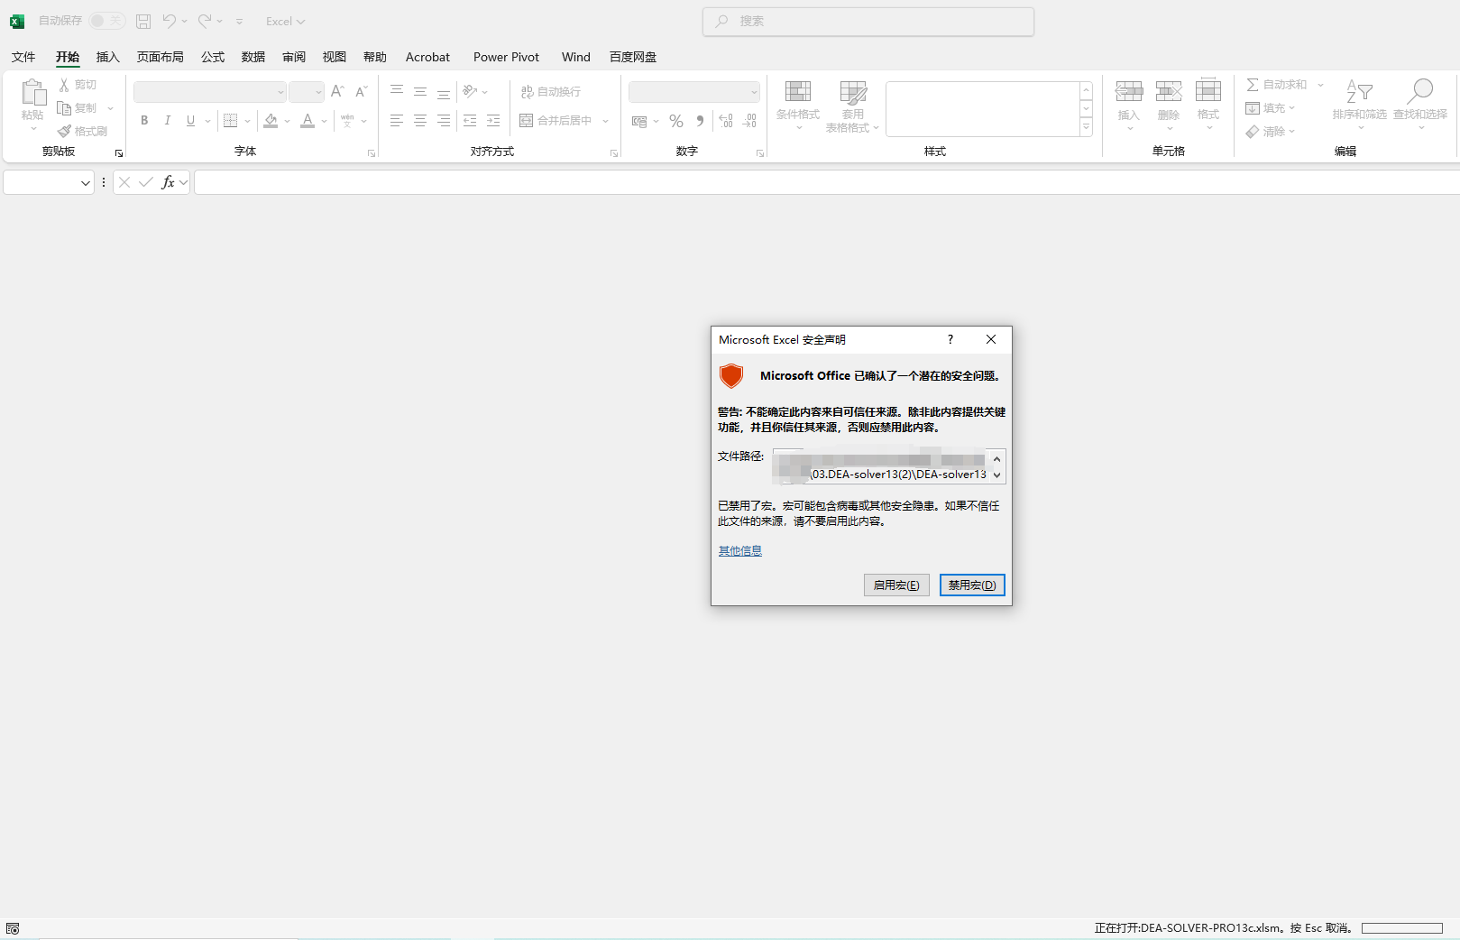Open the AutoSum dropdown arrow
Viewport: 1460px width, 940px height.
1320,85
